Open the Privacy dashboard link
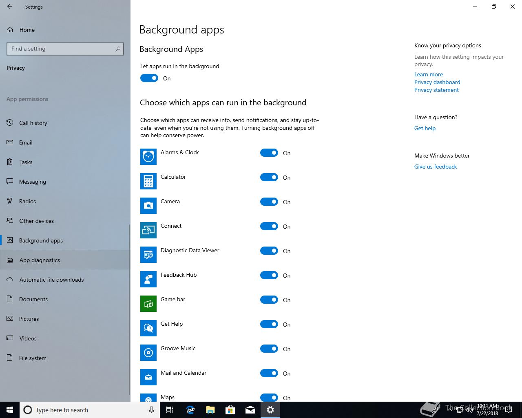522x418 pixels. (437, 82)
